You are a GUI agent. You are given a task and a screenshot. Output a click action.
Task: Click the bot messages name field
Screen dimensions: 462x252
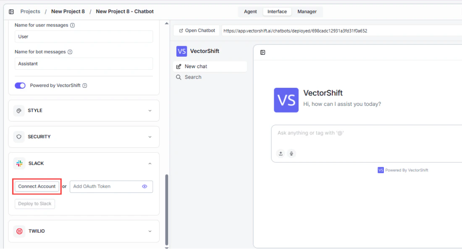pyautogui.click(x=84, y=64)
